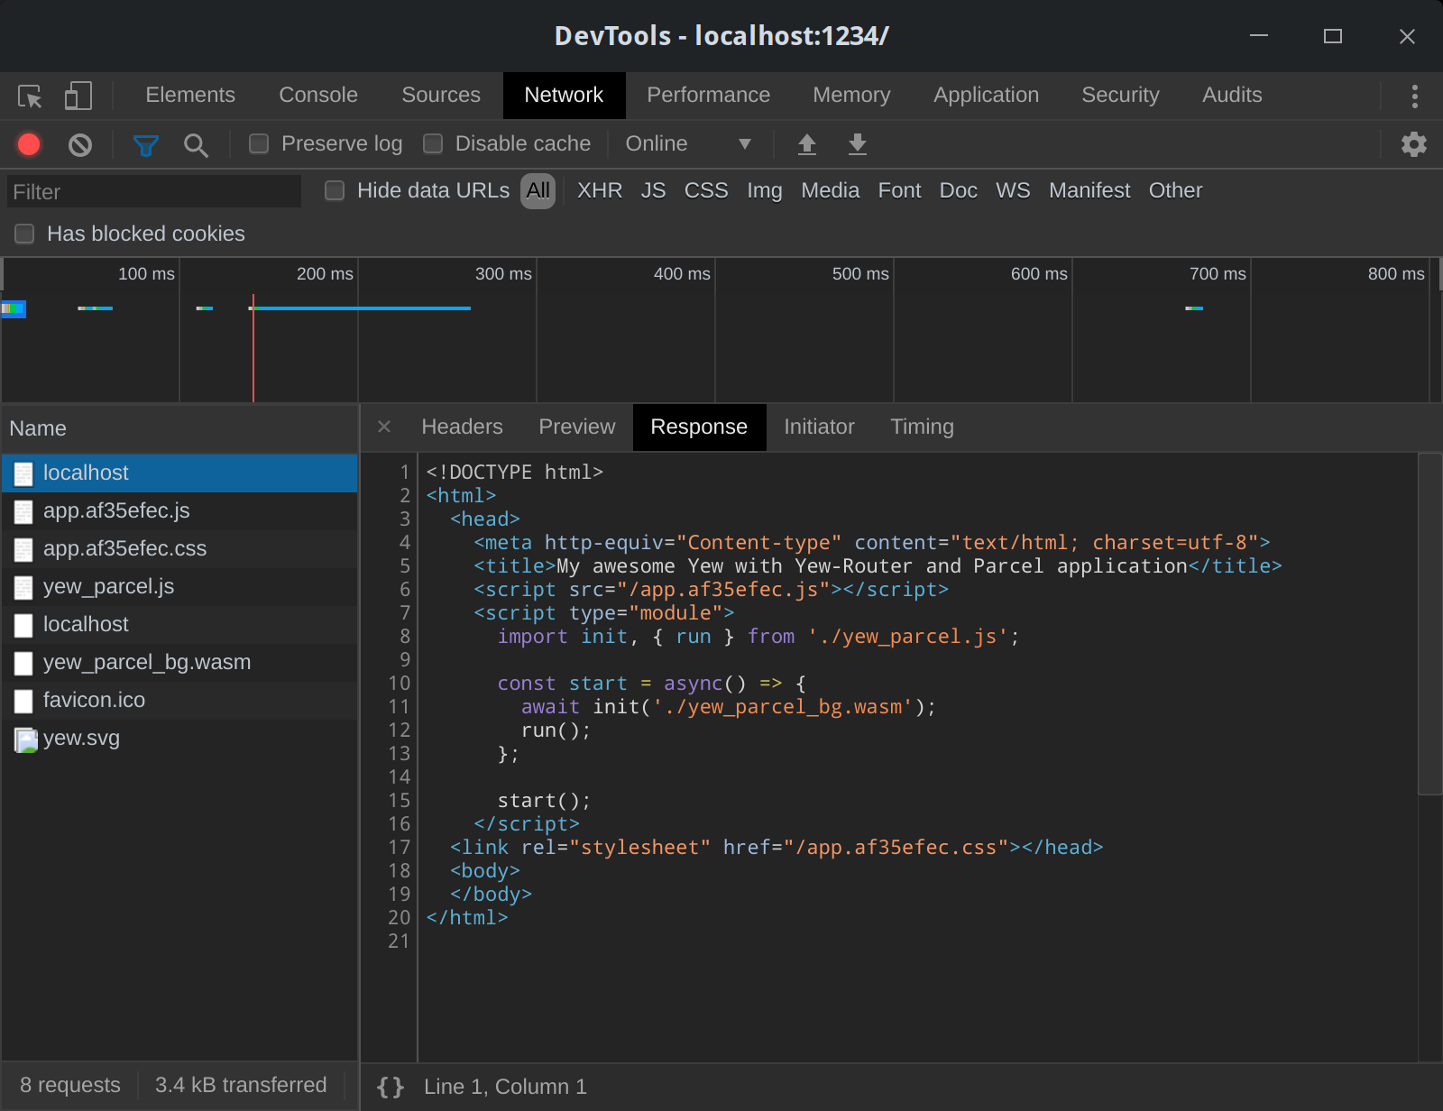Click the response pane vertical scrollbar
The width and height of the screenshot is (1443, 1111).
point(1429,624)
